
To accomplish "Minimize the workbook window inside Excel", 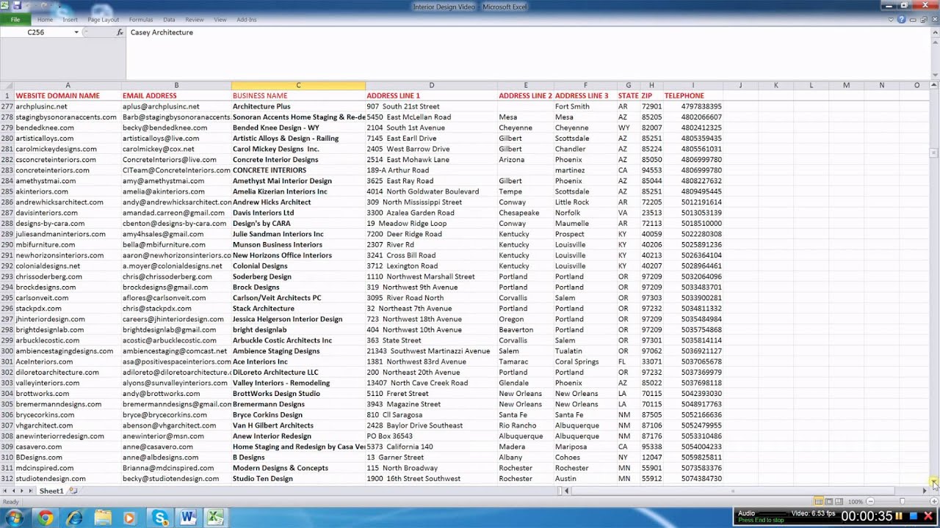I will pos(913,20).
